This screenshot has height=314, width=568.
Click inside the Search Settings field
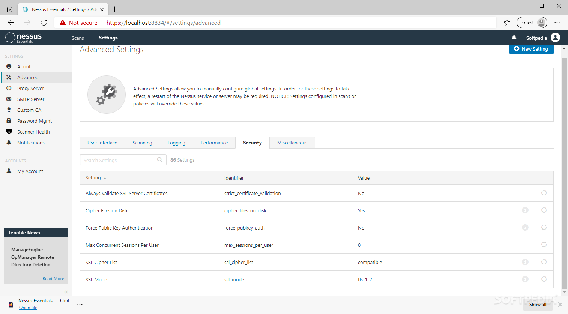tap(118, 160)
